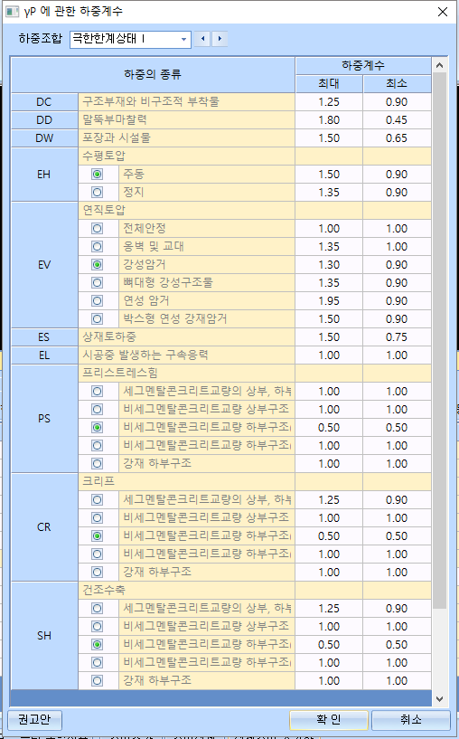Click the 크리프 group heading
This screenshot has width=459, height=739.
coord(98,482)
